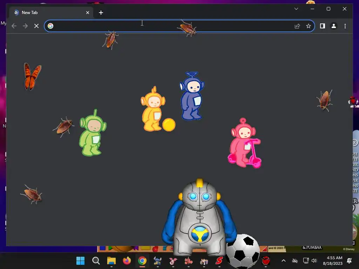Click Laa-Laa's yellow ball
Screen dimensions: 359x269
point(169,125)
